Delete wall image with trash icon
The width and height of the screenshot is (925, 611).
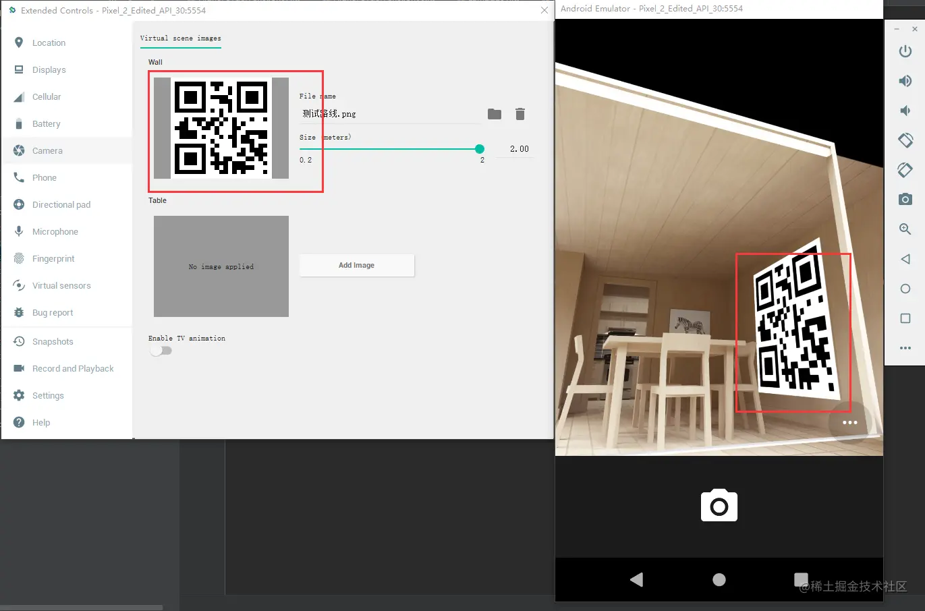coord(520,114)
